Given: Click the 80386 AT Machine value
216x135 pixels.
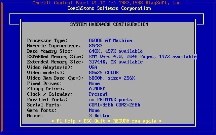Looking at the screenshot, I should point(110,40).
